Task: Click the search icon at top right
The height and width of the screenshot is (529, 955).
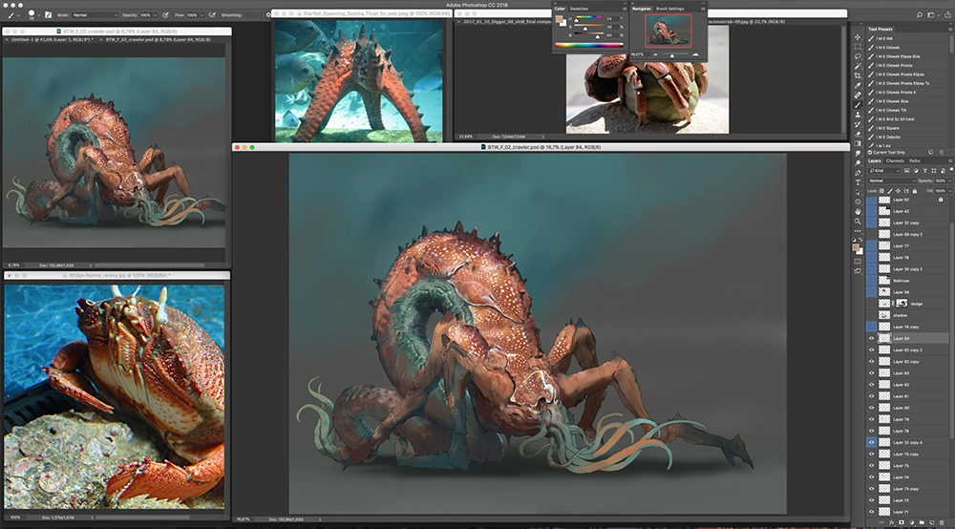Action: pyautogui.click(x=920, y=14)
